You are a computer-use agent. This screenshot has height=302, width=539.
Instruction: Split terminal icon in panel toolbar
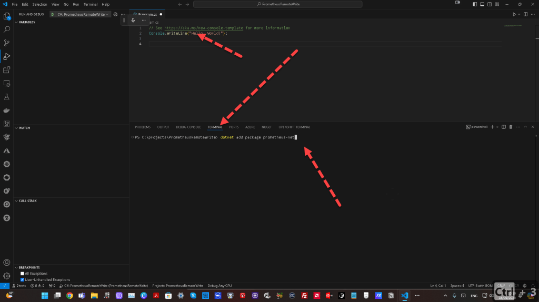tap(504, 127)
